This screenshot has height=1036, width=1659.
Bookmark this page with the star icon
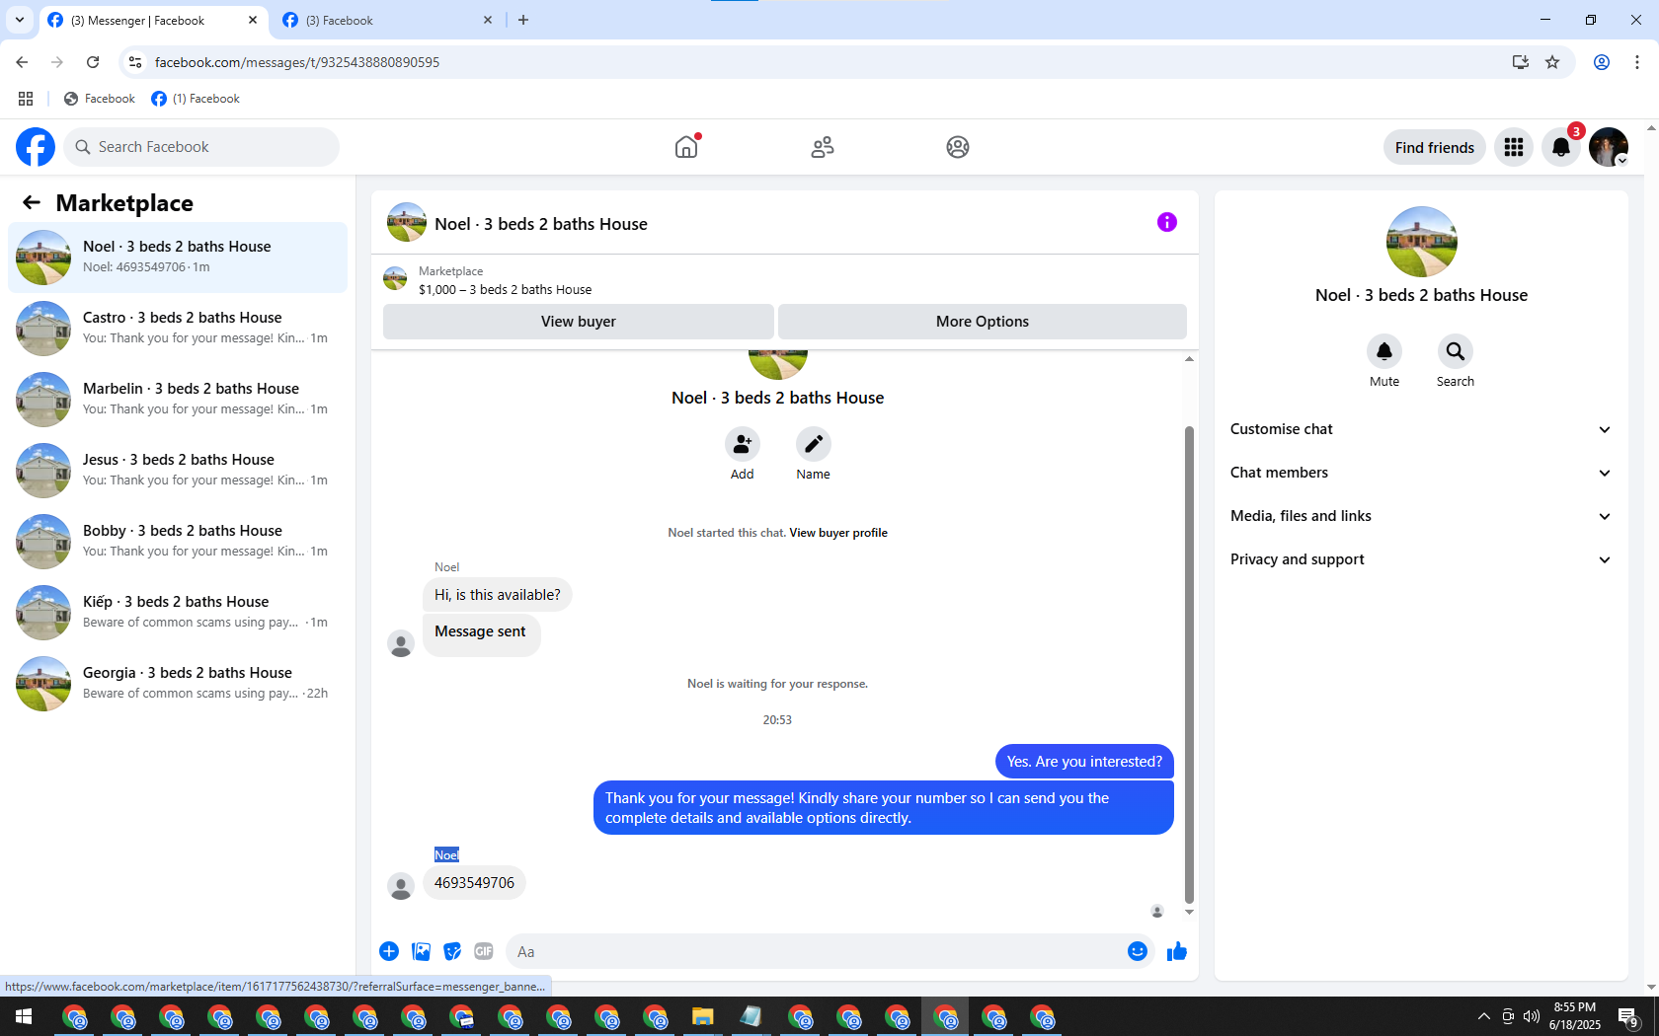pyautogui.click(x=1552, y=62)
